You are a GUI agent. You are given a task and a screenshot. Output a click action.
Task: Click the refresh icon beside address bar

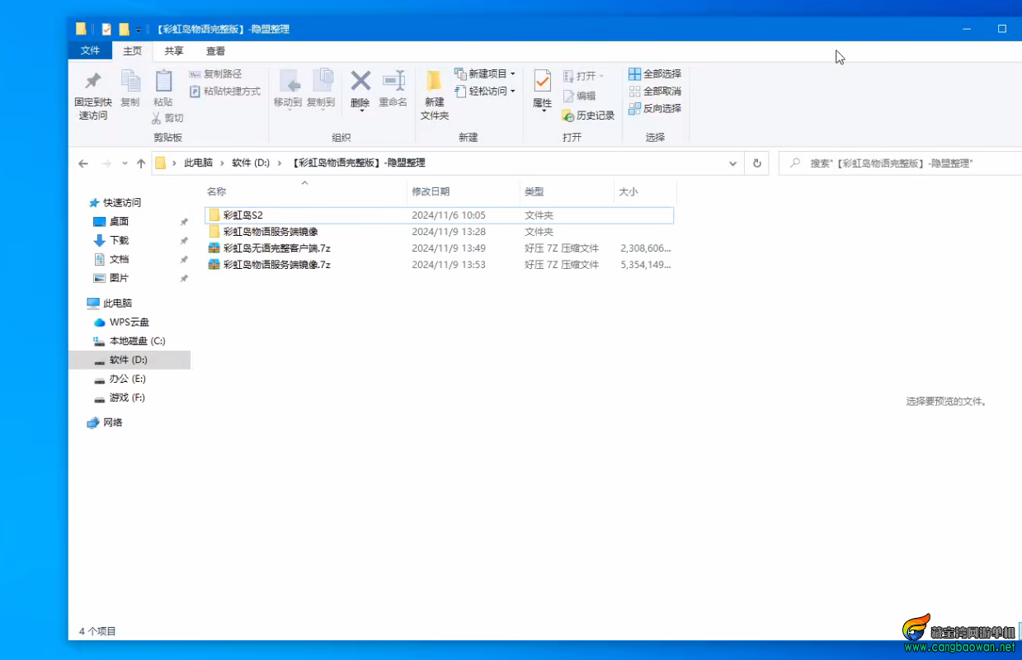(756, 163)
